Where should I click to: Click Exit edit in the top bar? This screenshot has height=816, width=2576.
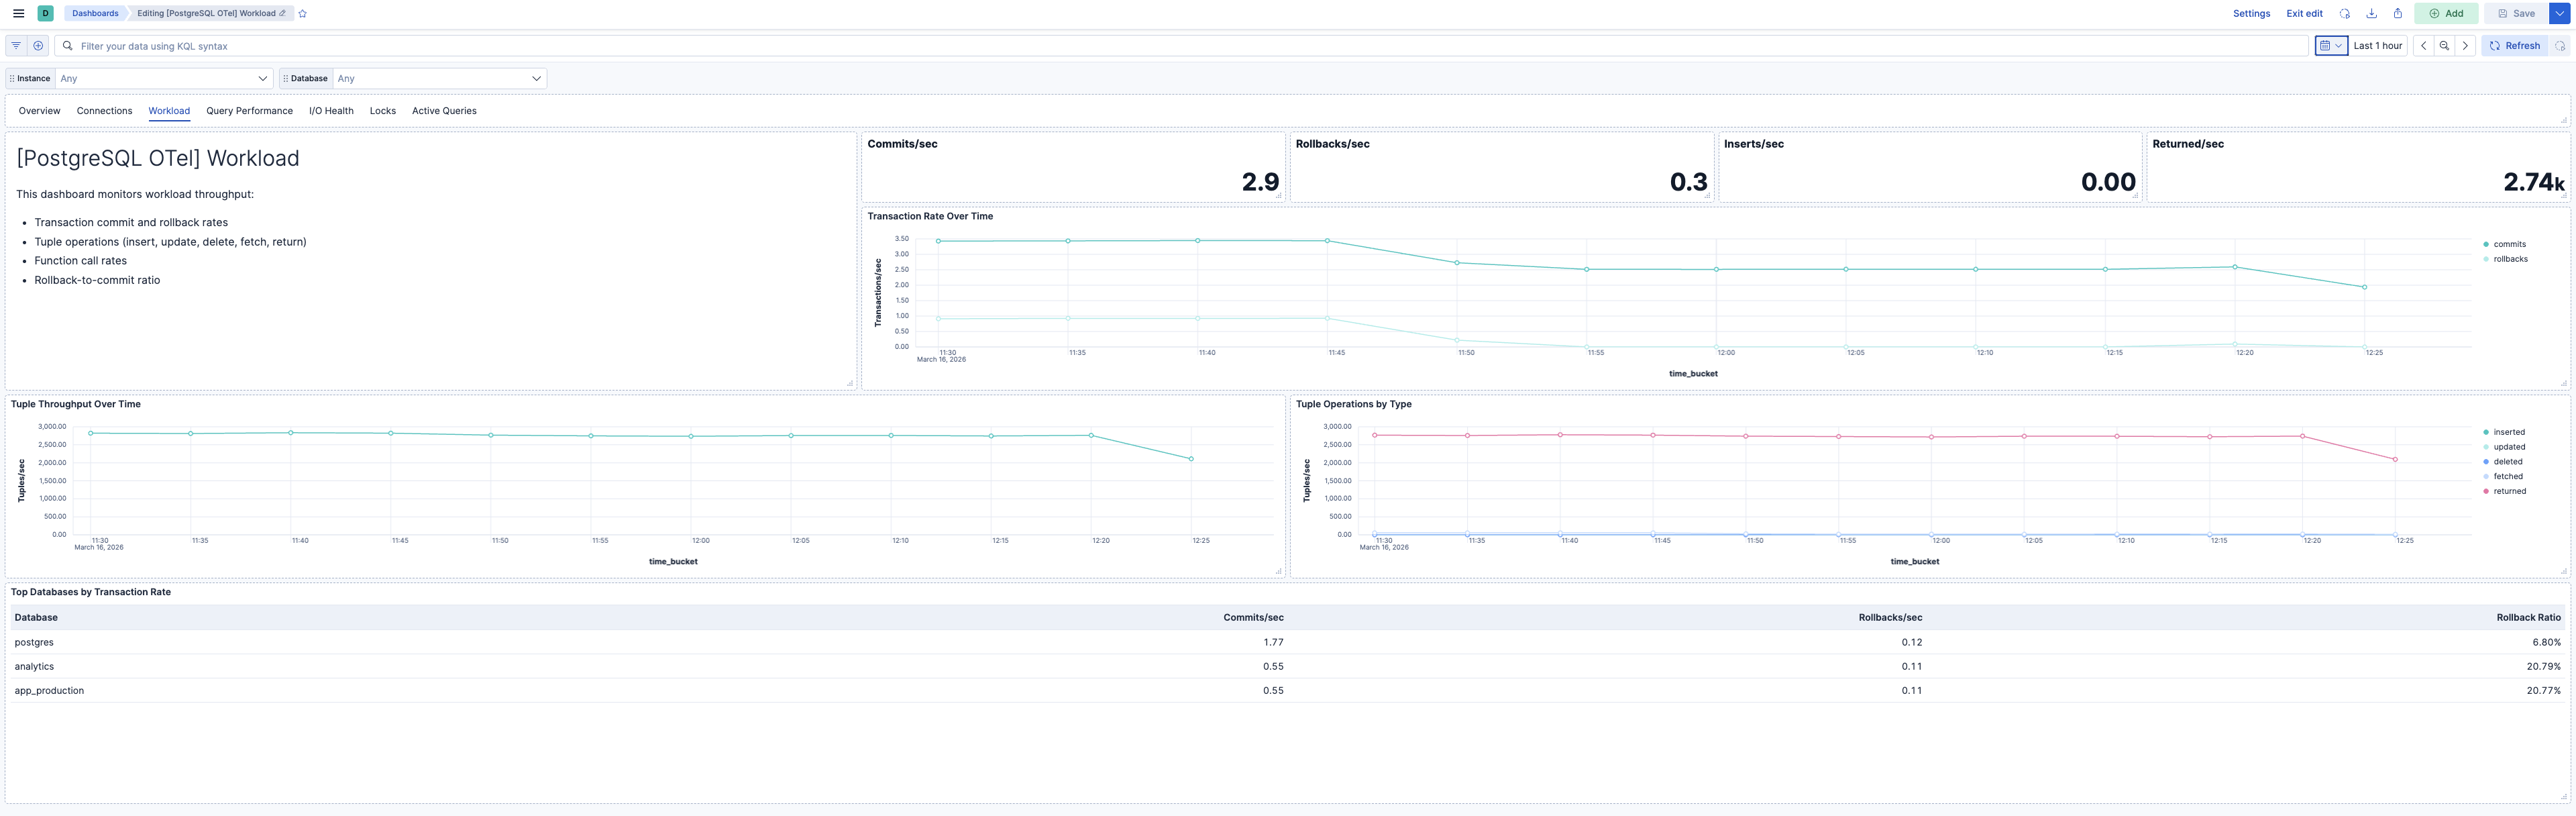2304,13
